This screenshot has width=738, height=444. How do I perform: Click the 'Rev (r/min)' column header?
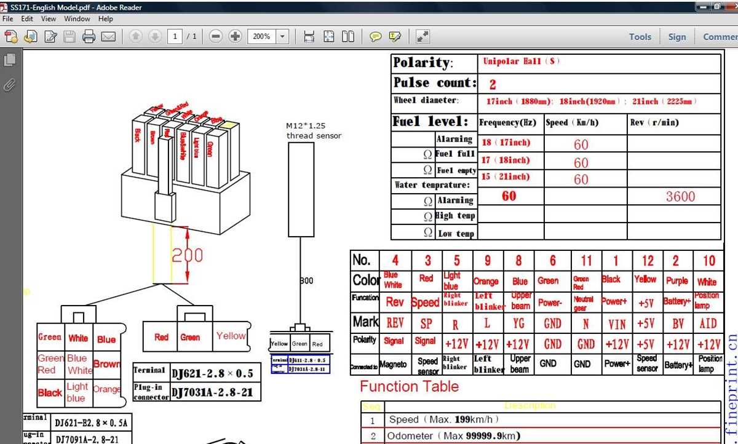click(654, 122)
